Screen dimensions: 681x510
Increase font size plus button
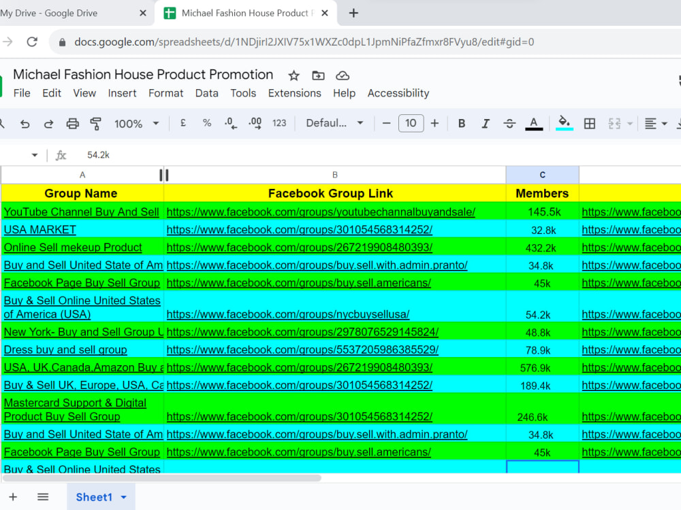[x=434, y=123]
